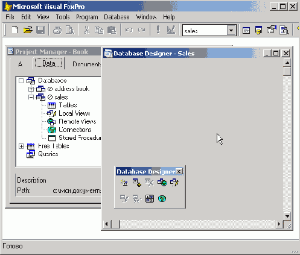The width and height of the screenshot is (300, 255).
Task: Select Tables under sales database
Action: point(68,105)
